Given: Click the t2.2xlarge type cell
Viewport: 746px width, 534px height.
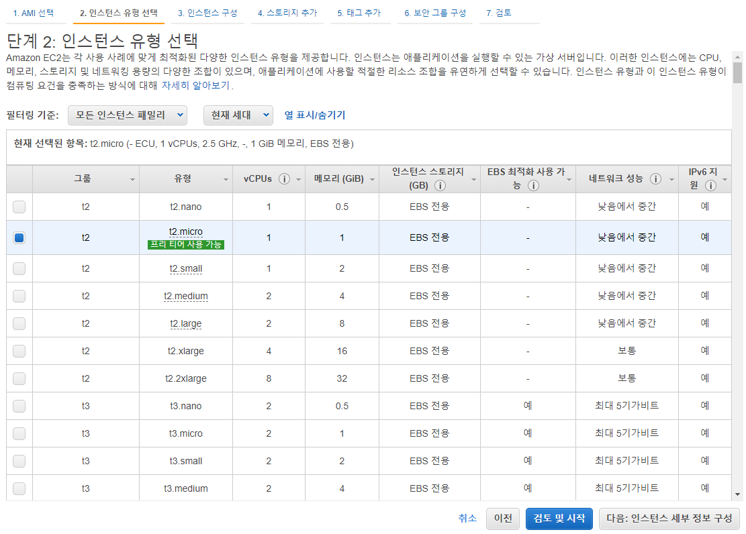Looking at the screenshot, I should (x=186, y=379).
